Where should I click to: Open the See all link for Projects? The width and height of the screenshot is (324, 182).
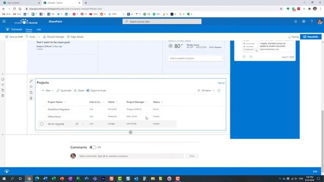pyautogui.click(x=221, y=83)
